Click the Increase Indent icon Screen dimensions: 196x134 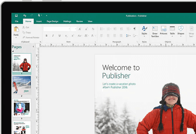tap(121, 29)
